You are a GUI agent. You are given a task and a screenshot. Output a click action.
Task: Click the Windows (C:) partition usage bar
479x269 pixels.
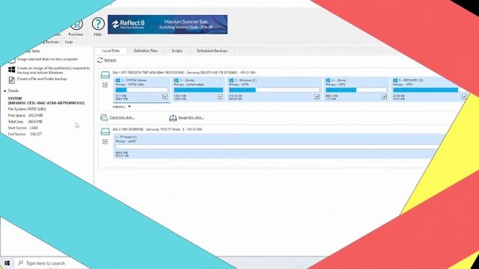274,90
